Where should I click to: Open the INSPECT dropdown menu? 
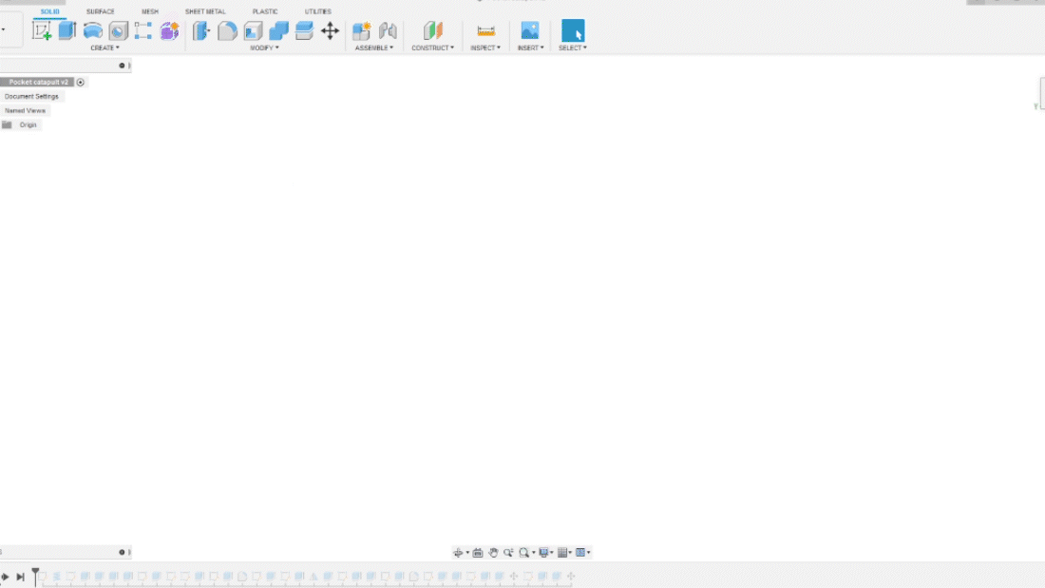coord(485,48)
